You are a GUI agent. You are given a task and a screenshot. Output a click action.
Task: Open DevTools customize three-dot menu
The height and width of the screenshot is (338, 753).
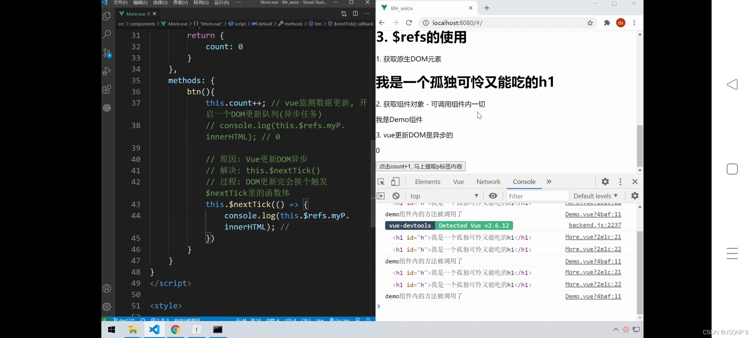(x=620, y=182)
